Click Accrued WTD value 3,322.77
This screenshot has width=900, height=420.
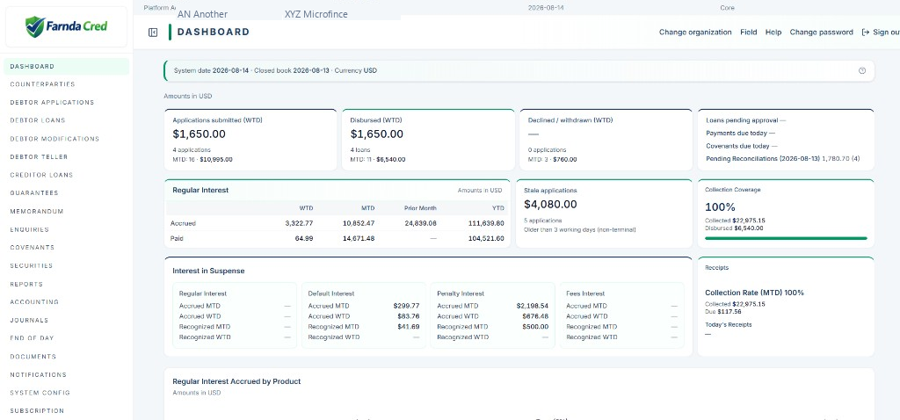pyautogui.click(x=298, y=223)
